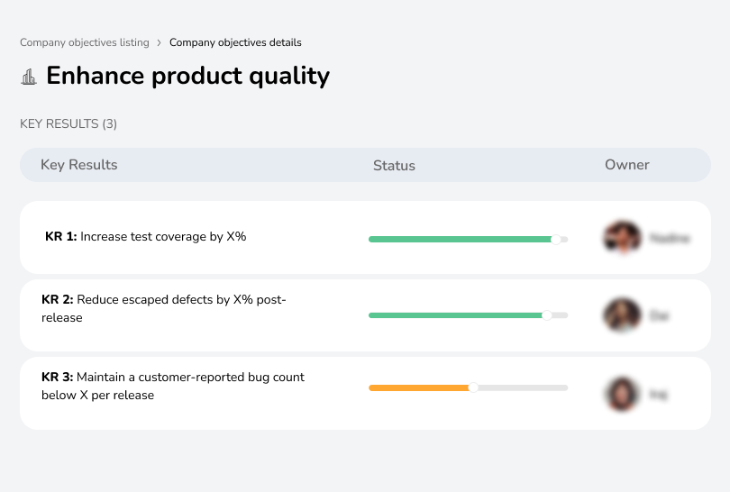Click the KEY RESULTS (3) heading
Screen dimensions: 730x492
[x=68, y=123]
